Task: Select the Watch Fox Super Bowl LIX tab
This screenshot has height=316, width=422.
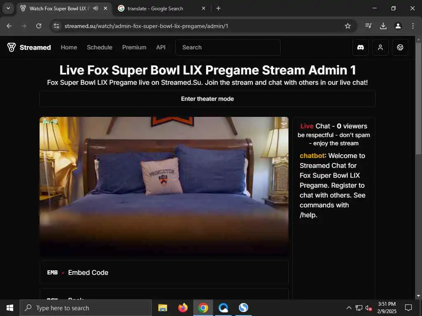Action: 65,9
